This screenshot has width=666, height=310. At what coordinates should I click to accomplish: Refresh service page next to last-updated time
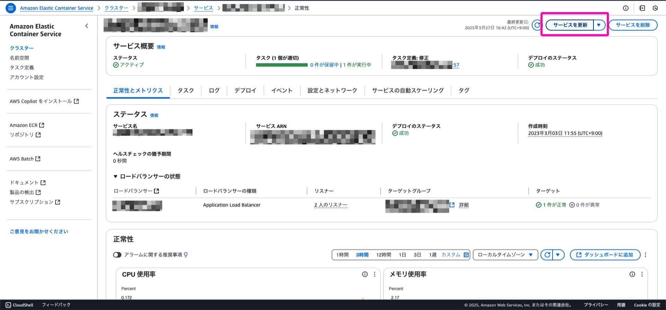click(x=537, y=25)
